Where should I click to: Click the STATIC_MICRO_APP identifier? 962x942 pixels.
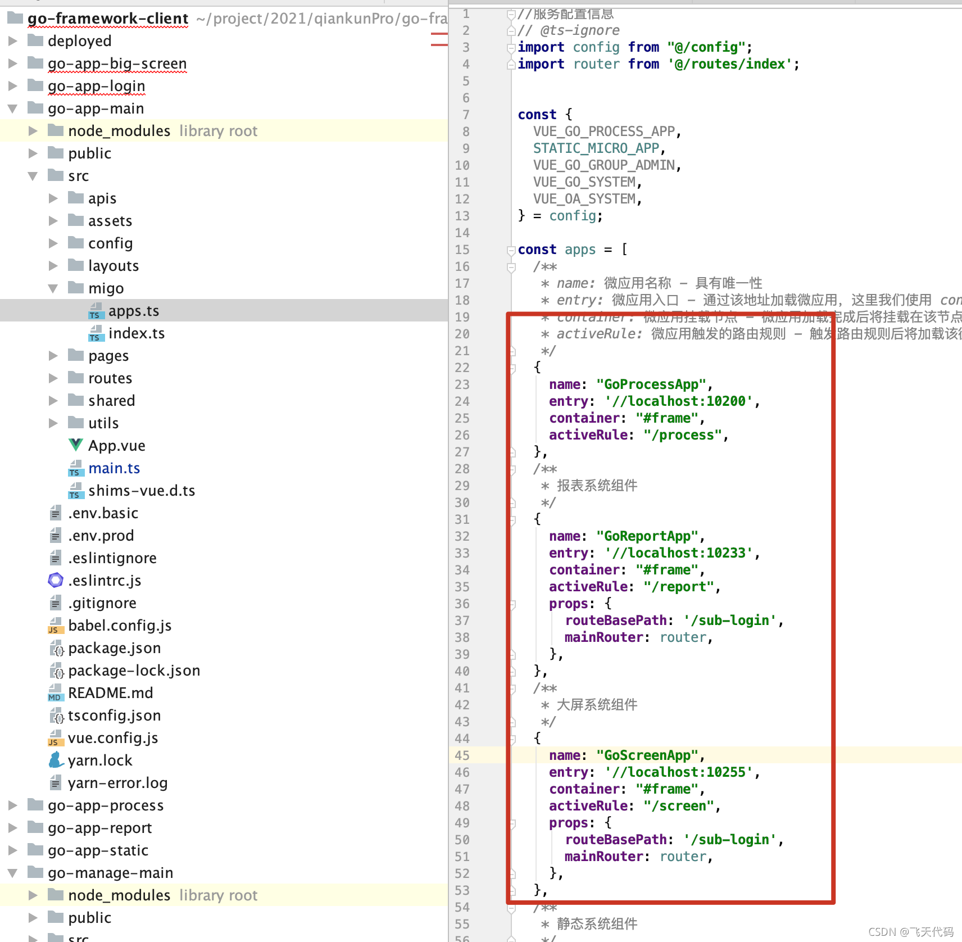pyautogui.click(x=596, y=148)
